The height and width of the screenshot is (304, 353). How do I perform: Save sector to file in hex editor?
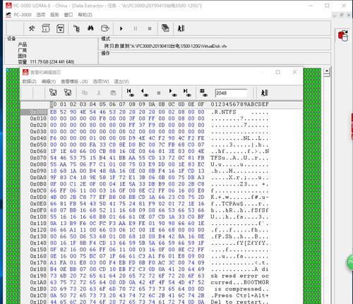68,92
